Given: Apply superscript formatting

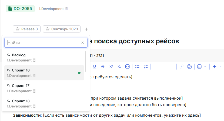Looking at the screenshot, I should pyautogui.click(x=111, y=66).
